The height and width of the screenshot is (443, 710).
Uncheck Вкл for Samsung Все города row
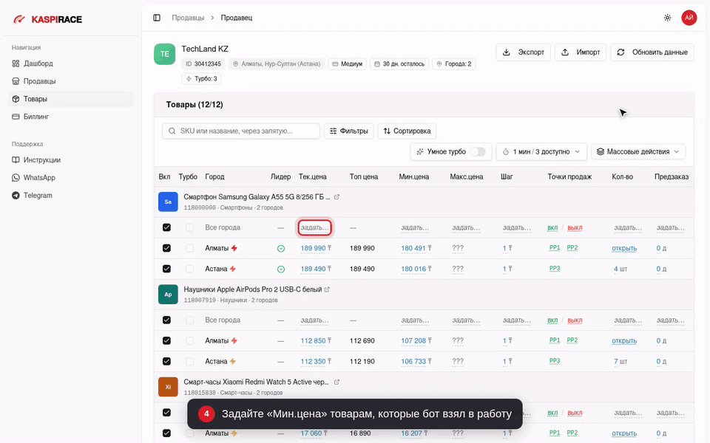pyautogui.click(x=166, y=227)
